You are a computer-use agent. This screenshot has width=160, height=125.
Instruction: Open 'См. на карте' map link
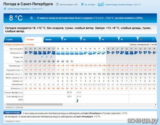click(x=89, y=4)
